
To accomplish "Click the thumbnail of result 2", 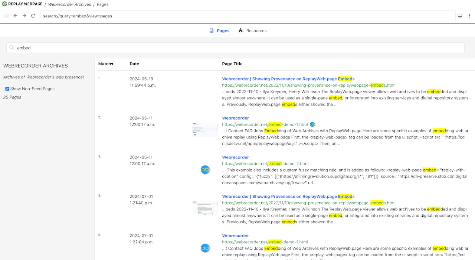I will [x=205, y=130].
